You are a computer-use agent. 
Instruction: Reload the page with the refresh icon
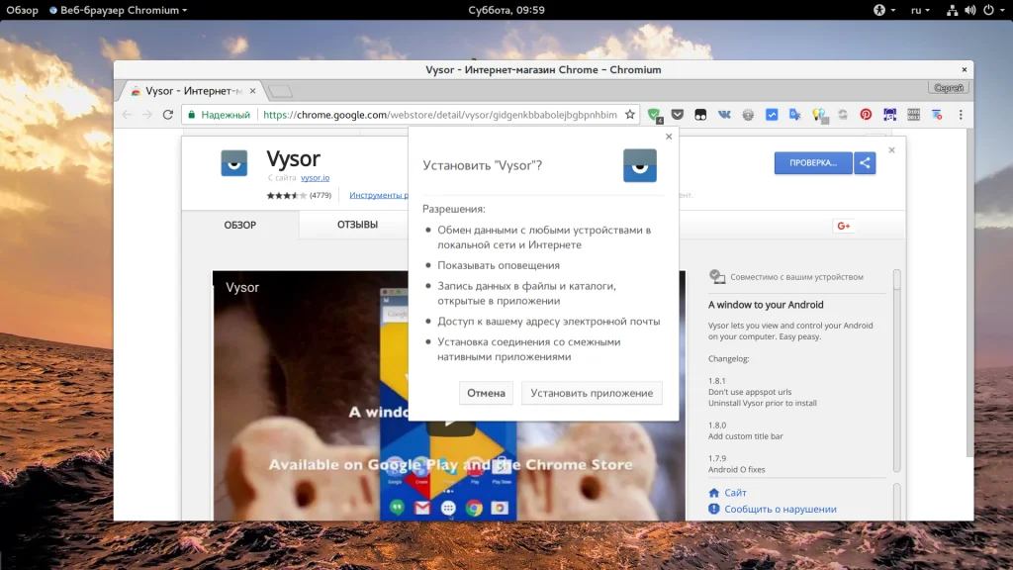168,115
